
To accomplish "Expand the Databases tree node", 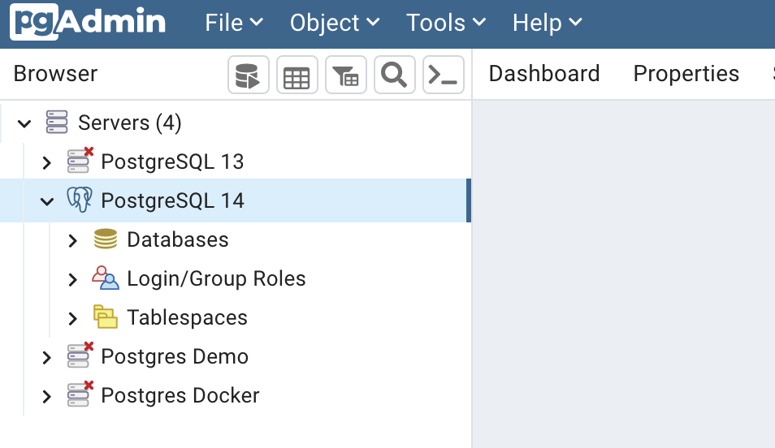I will pyautogui.click(x=73, y=240).
